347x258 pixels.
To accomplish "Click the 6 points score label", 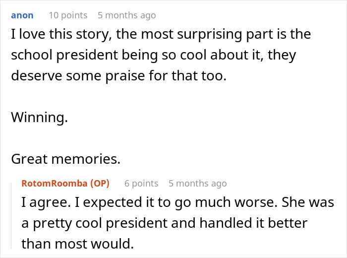I will (141, 184).
